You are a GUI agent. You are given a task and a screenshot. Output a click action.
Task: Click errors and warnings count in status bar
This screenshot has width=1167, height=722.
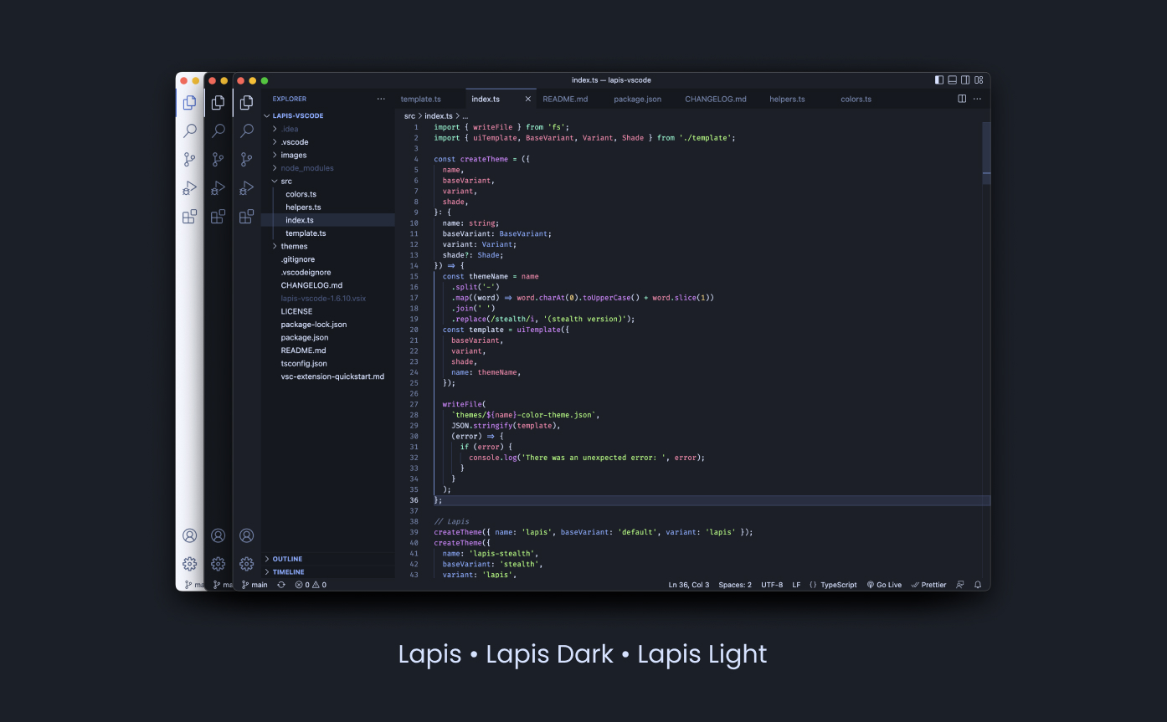[311, 585]
